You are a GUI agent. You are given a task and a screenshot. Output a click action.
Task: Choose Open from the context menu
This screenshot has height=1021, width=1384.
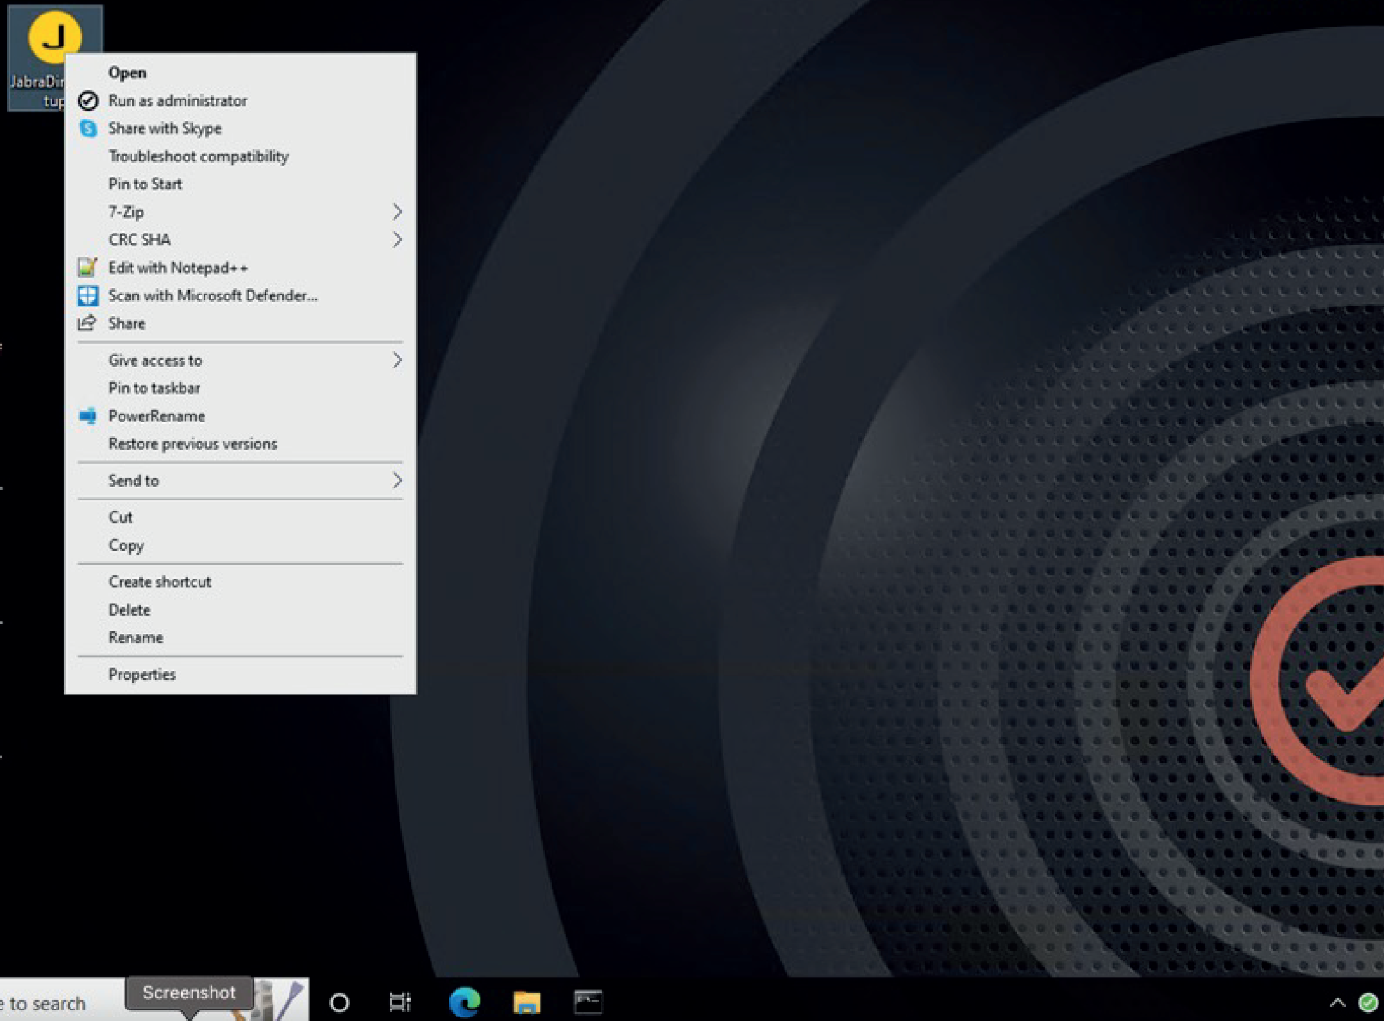241,72
